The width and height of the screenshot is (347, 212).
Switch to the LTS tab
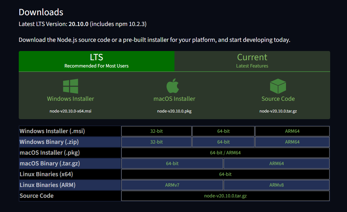tap(97, 61)
